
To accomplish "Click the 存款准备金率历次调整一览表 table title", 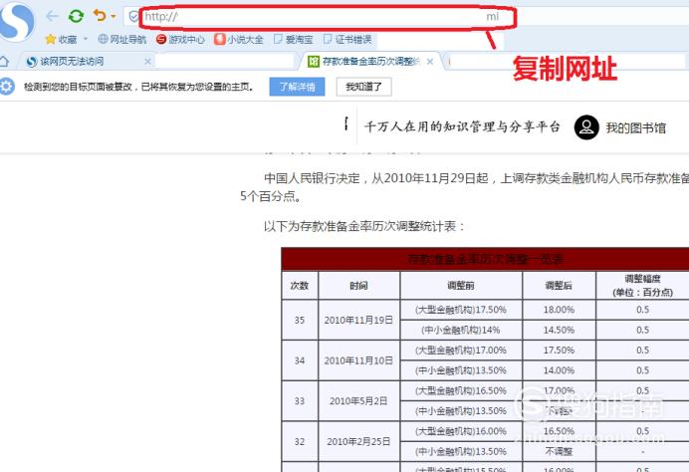I will click(485, 259).
